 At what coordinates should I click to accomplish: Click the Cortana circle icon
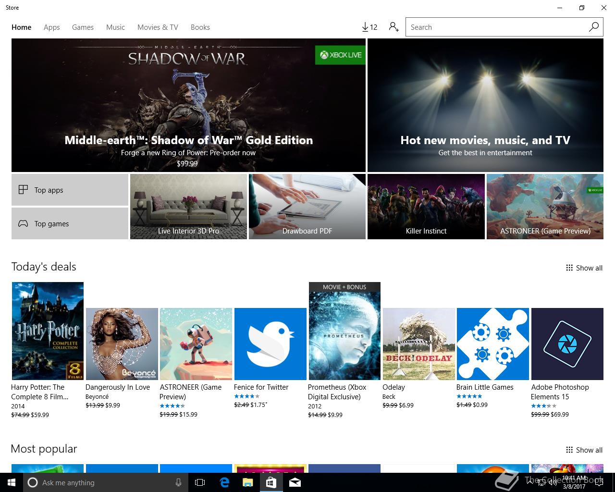coord(33,482)
